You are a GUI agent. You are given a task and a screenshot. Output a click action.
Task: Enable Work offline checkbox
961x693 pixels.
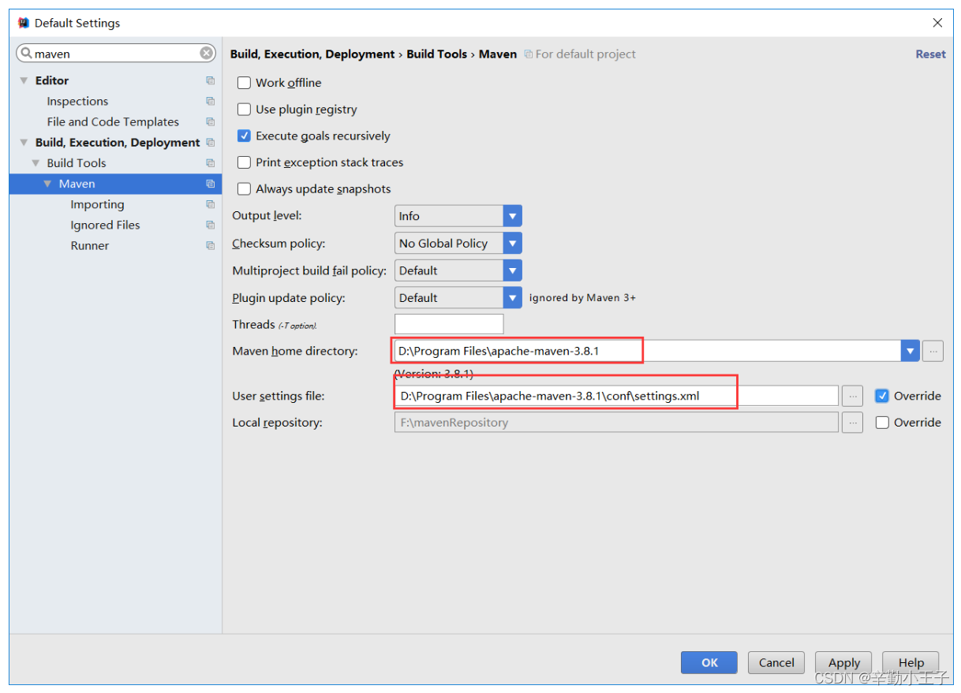pyautogui.click(x=245, y=83)
